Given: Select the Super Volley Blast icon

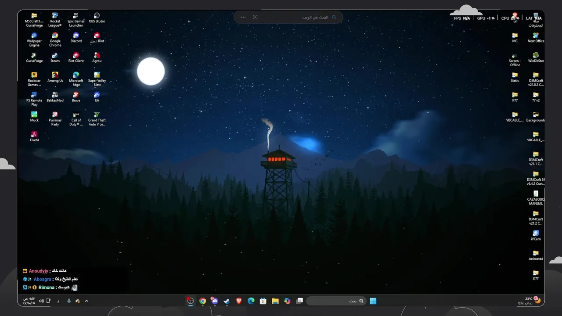Looking at the screenshot, I should (x=97, y=79).
